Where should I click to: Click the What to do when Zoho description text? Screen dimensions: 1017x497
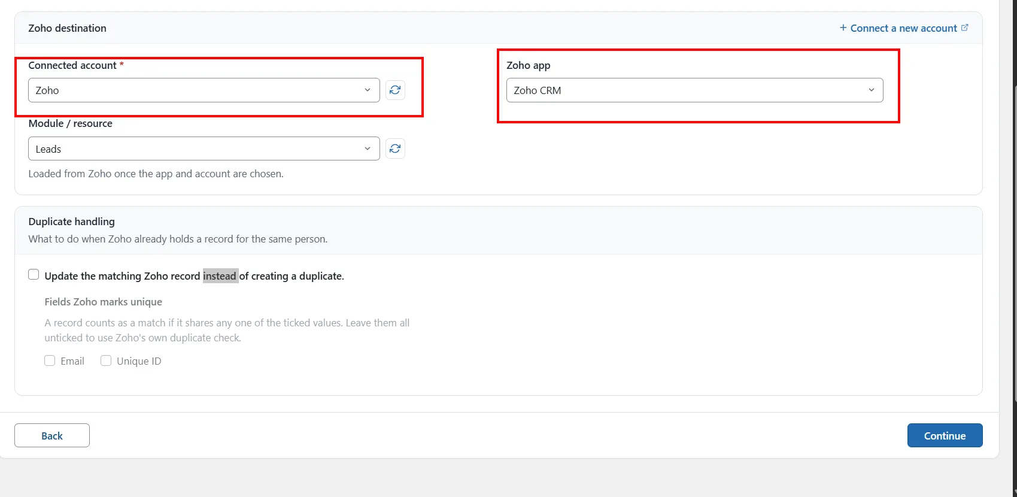pyautogui.click(x=178, y=239)
